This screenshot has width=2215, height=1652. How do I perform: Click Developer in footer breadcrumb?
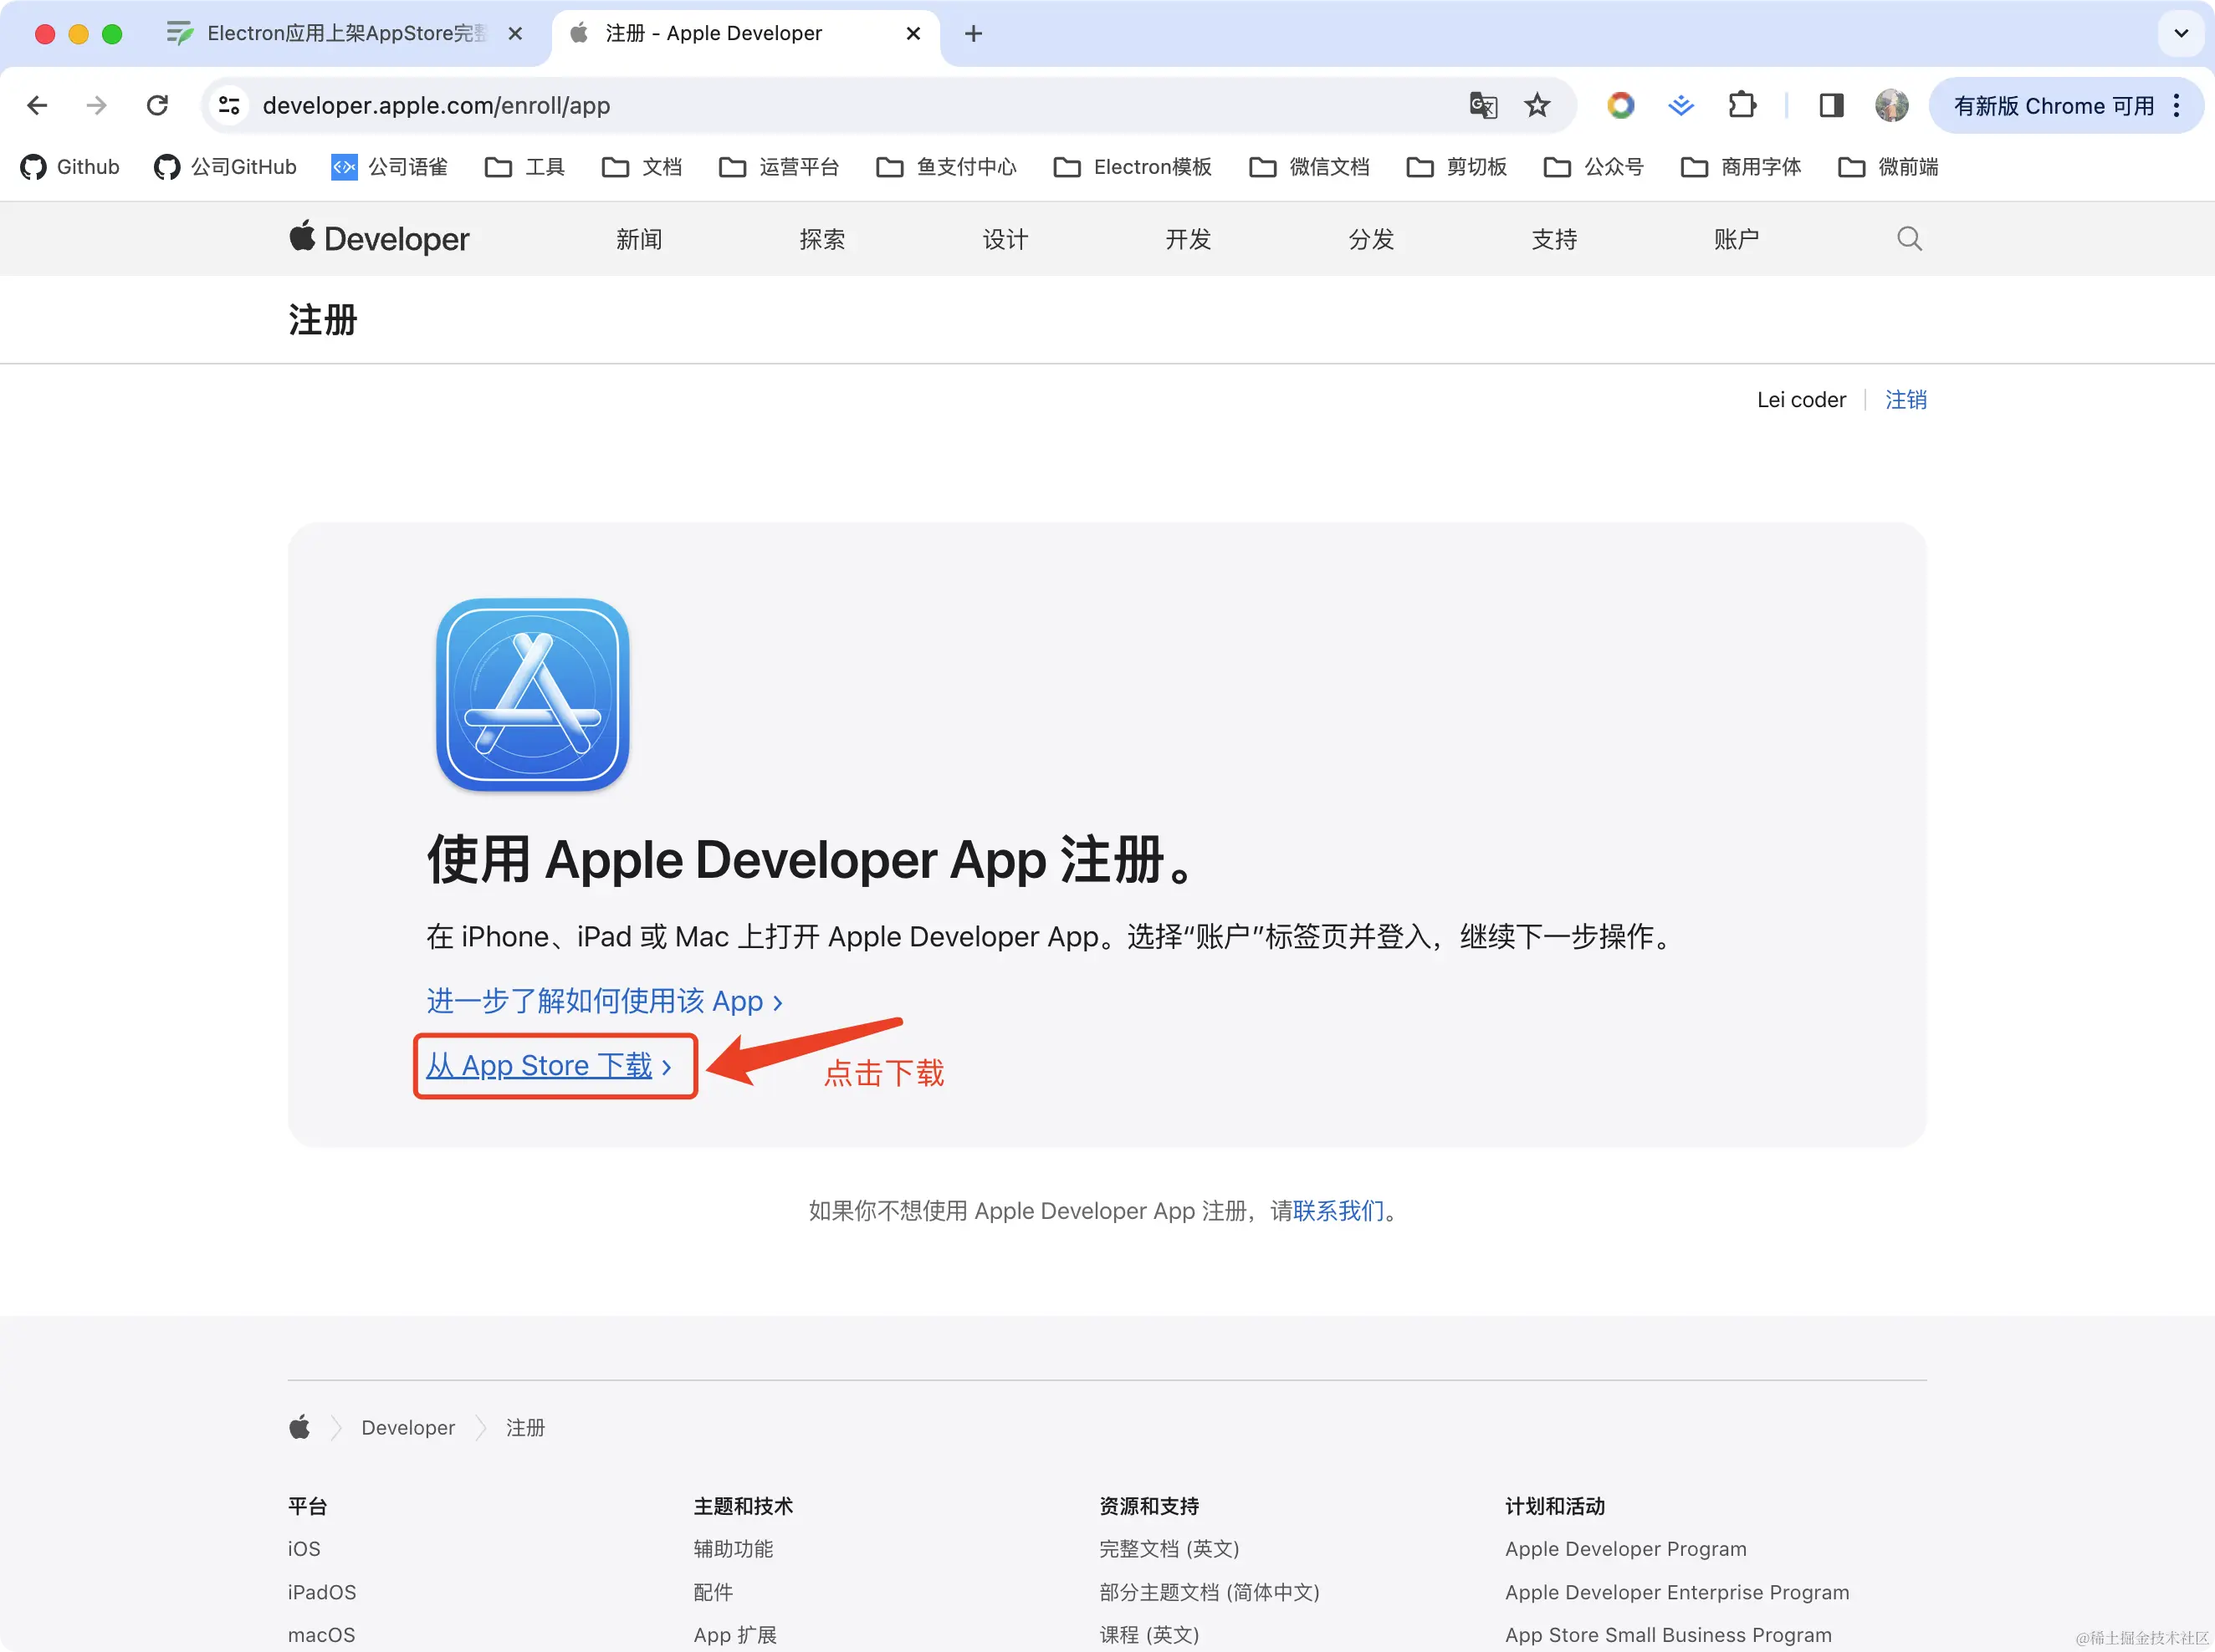[x=408, y=1428]
